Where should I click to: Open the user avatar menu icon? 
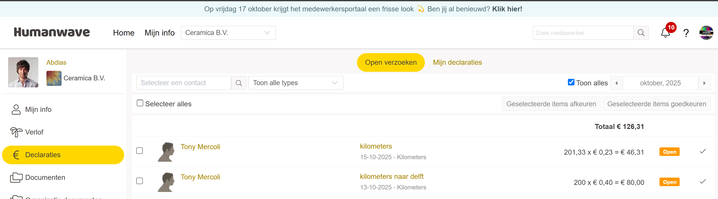(706, 33)
